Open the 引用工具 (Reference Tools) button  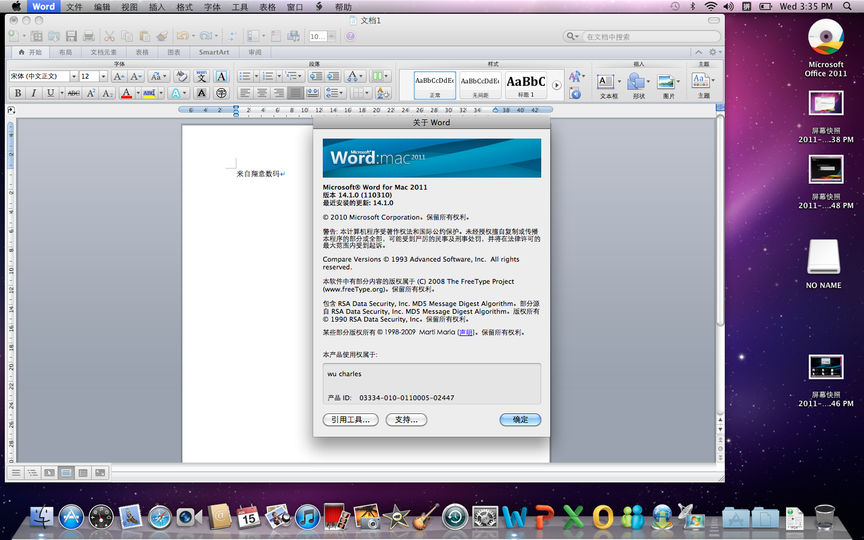click(350, 420)
